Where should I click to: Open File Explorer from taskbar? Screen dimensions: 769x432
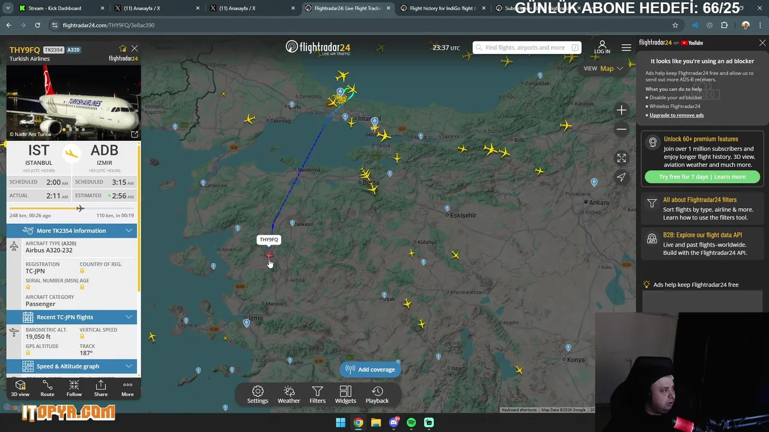376,422
